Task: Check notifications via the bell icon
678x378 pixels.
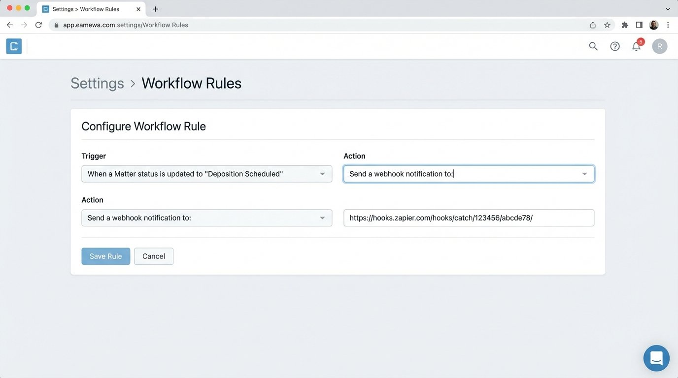Action: click(636, 46)
